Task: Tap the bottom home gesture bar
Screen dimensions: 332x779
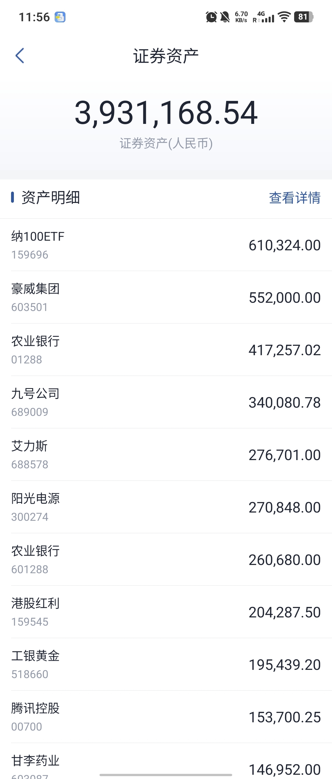Action: [166, 775]
